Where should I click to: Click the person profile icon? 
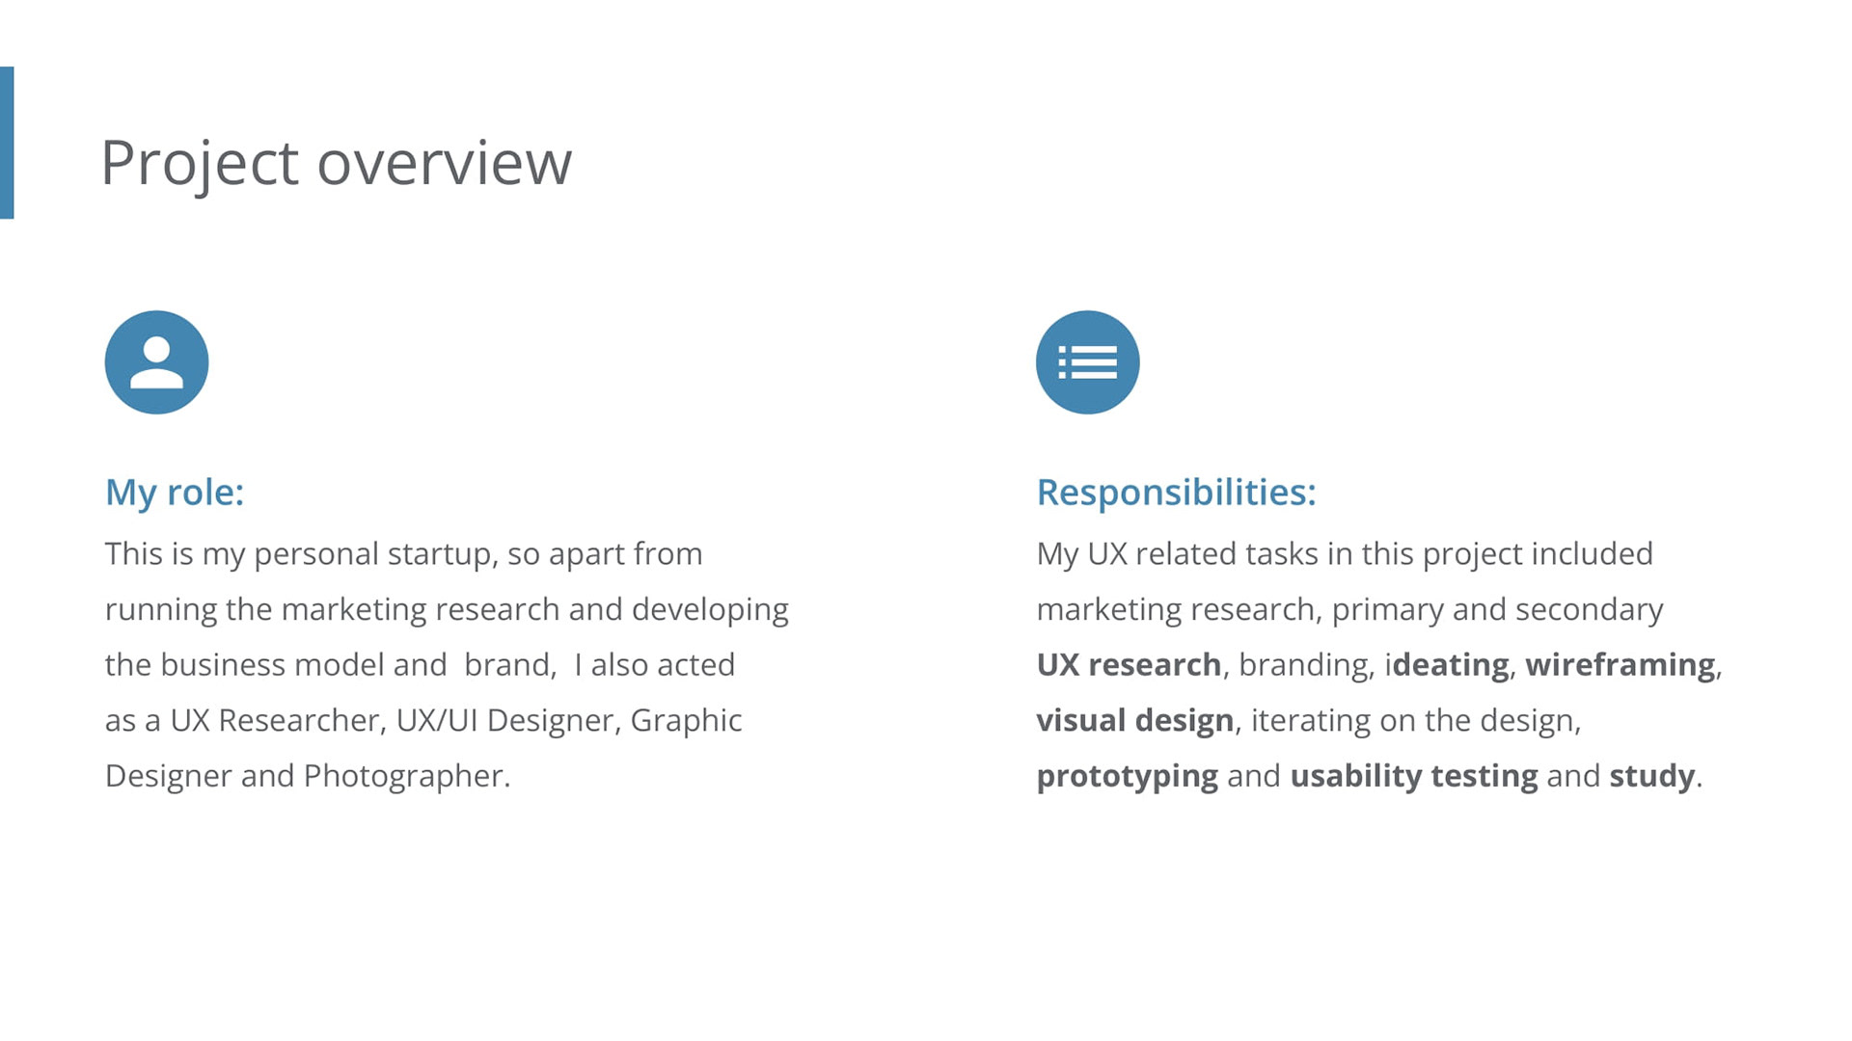[x=156, y=362]
